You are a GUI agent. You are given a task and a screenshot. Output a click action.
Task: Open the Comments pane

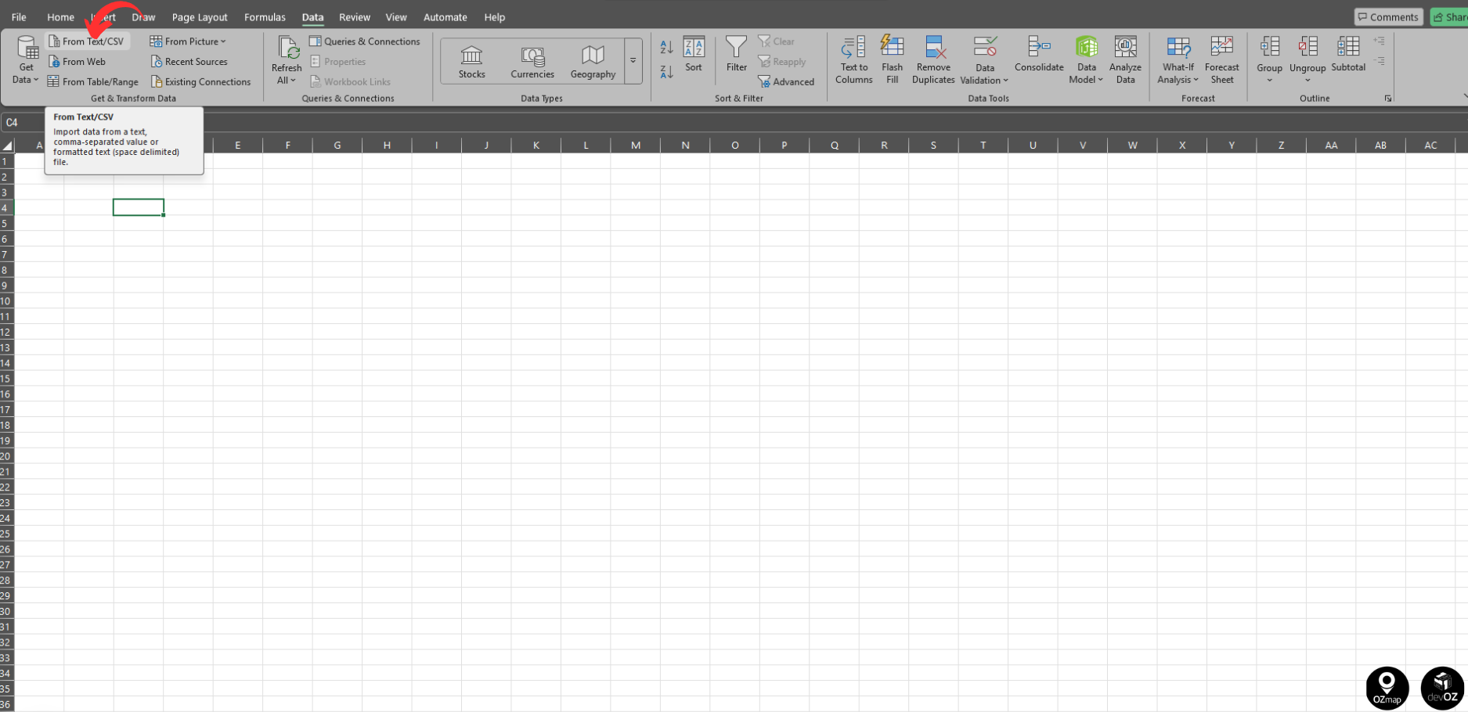(x=1388, y=16)
